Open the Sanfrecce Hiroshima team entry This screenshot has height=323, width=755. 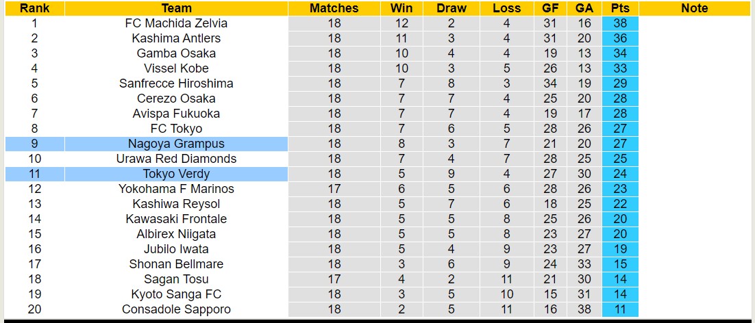(176, 83)
